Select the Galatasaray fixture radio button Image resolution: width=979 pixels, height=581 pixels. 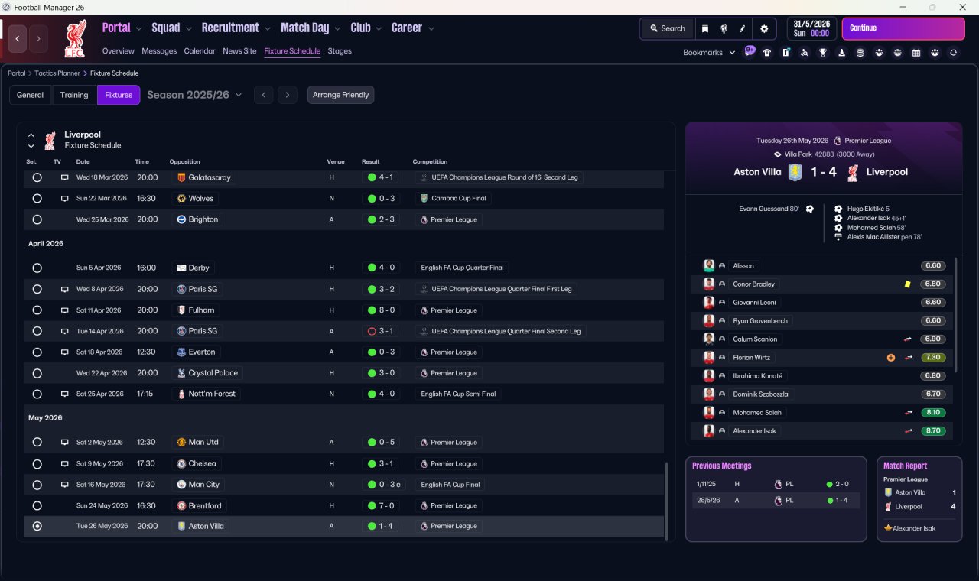37,177
